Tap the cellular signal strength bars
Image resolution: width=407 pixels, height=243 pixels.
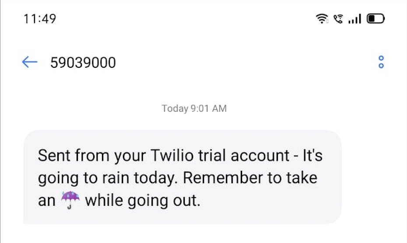click(x=354, y=19)
